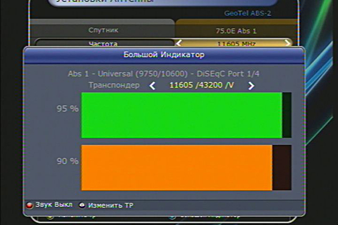Click the orange 90% signal quality bar
The image size is (338, 225).
tap(176, 168)
